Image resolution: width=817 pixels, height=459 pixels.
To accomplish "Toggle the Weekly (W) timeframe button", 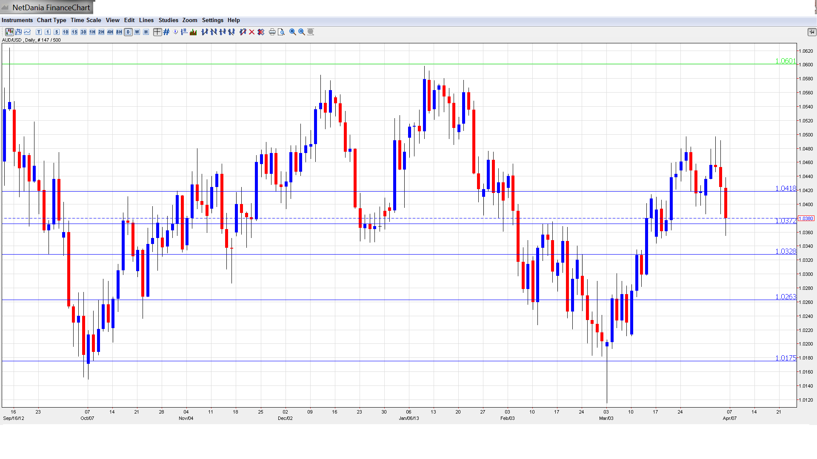I will pyautogui.click(x=137, y=32).
